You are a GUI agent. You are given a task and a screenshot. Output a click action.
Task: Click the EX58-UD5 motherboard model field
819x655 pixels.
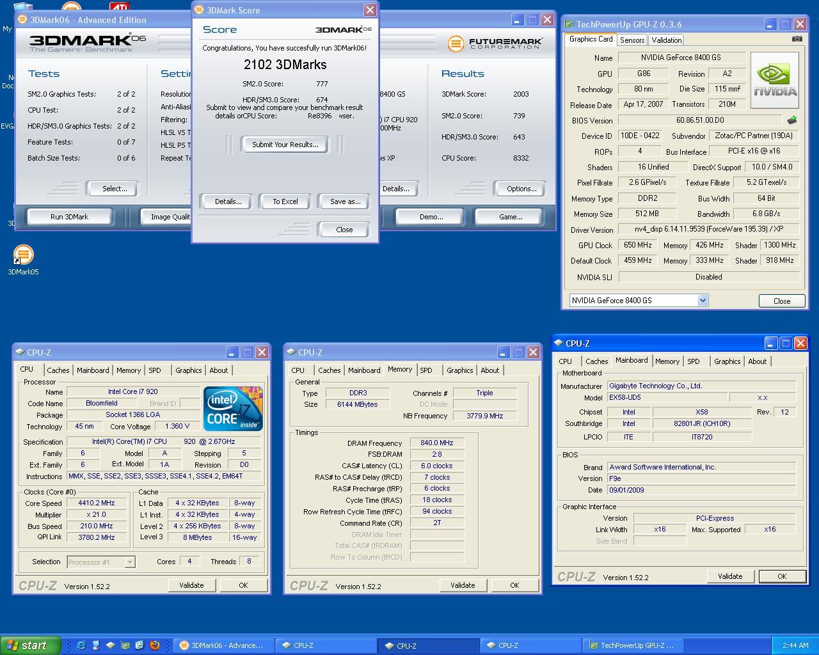coord(666,397)
